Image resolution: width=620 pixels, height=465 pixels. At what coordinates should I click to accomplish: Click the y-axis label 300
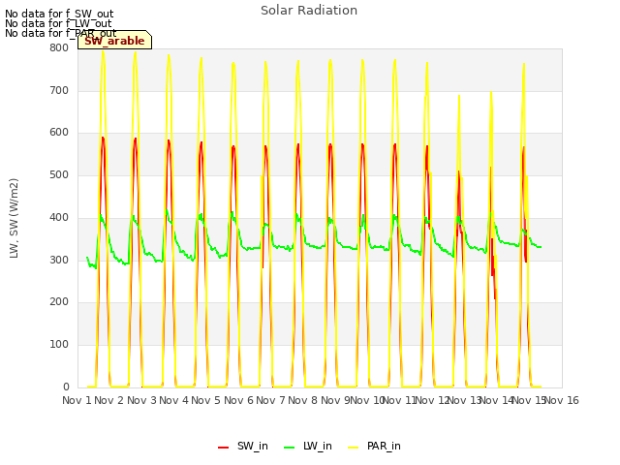[x=59, y=260]
